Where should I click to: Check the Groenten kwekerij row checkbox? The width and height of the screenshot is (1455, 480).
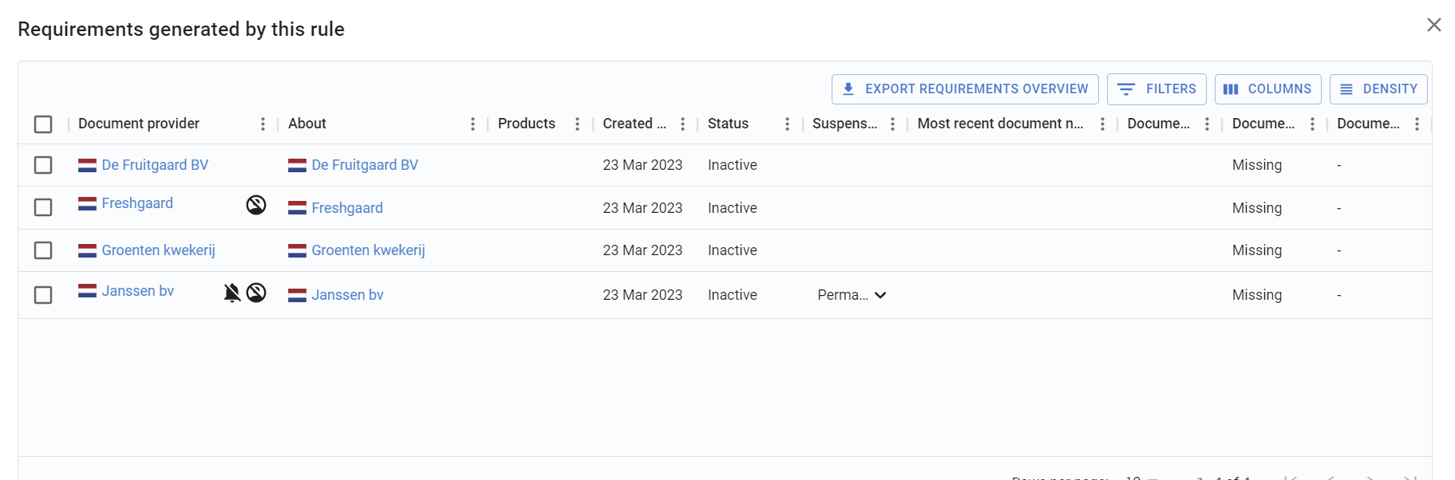(x=43, y=250)
